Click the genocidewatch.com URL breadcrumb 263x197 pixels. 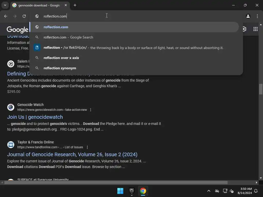pos(52,110)
